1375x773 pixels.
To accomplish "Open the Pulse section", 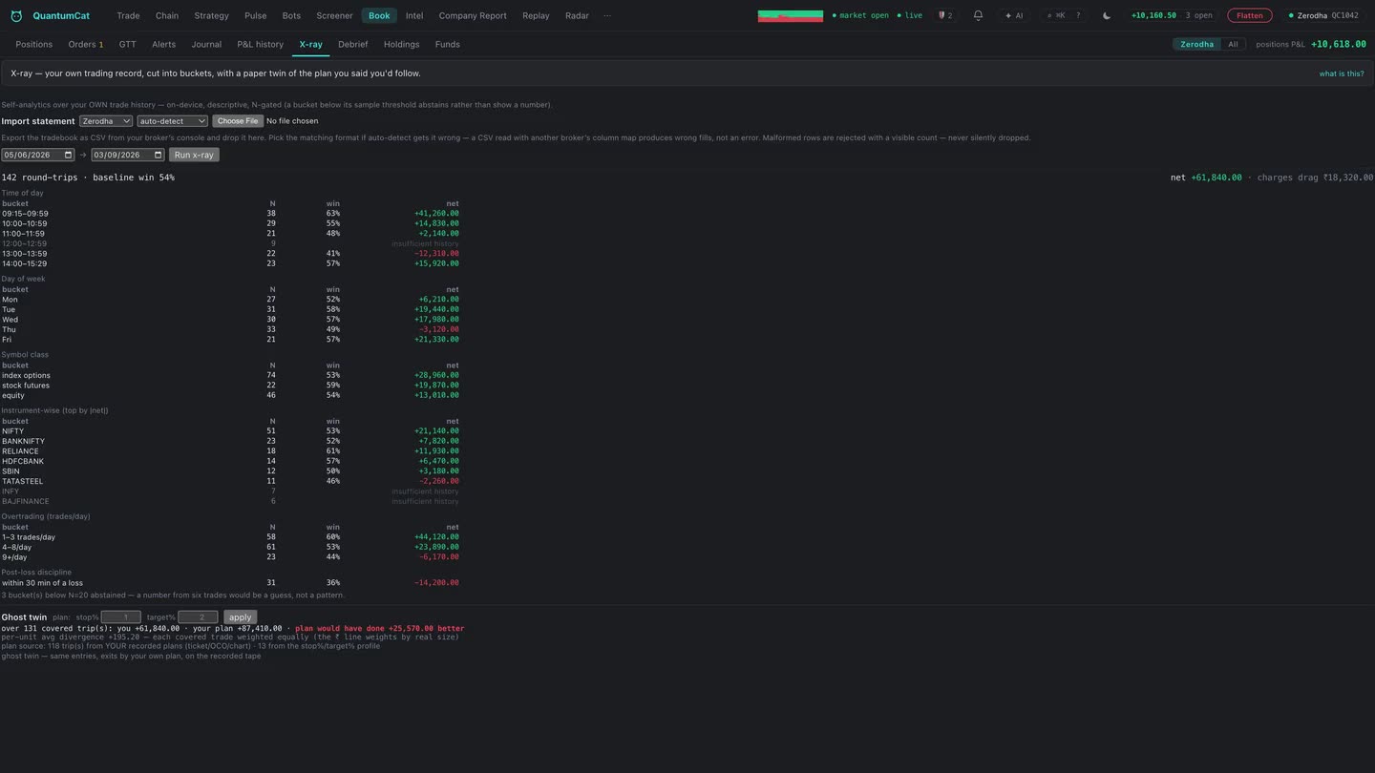I will [256, 16].
